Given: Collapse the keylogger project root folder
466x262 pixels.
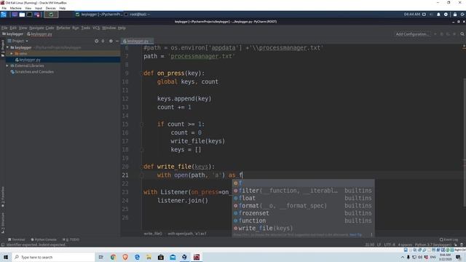Looking at the screenshot, I should pos(8,47).
